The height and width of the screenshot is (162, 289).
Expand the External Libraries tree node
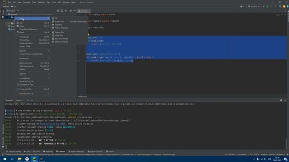pyautogui.click(x=6, y=26)
